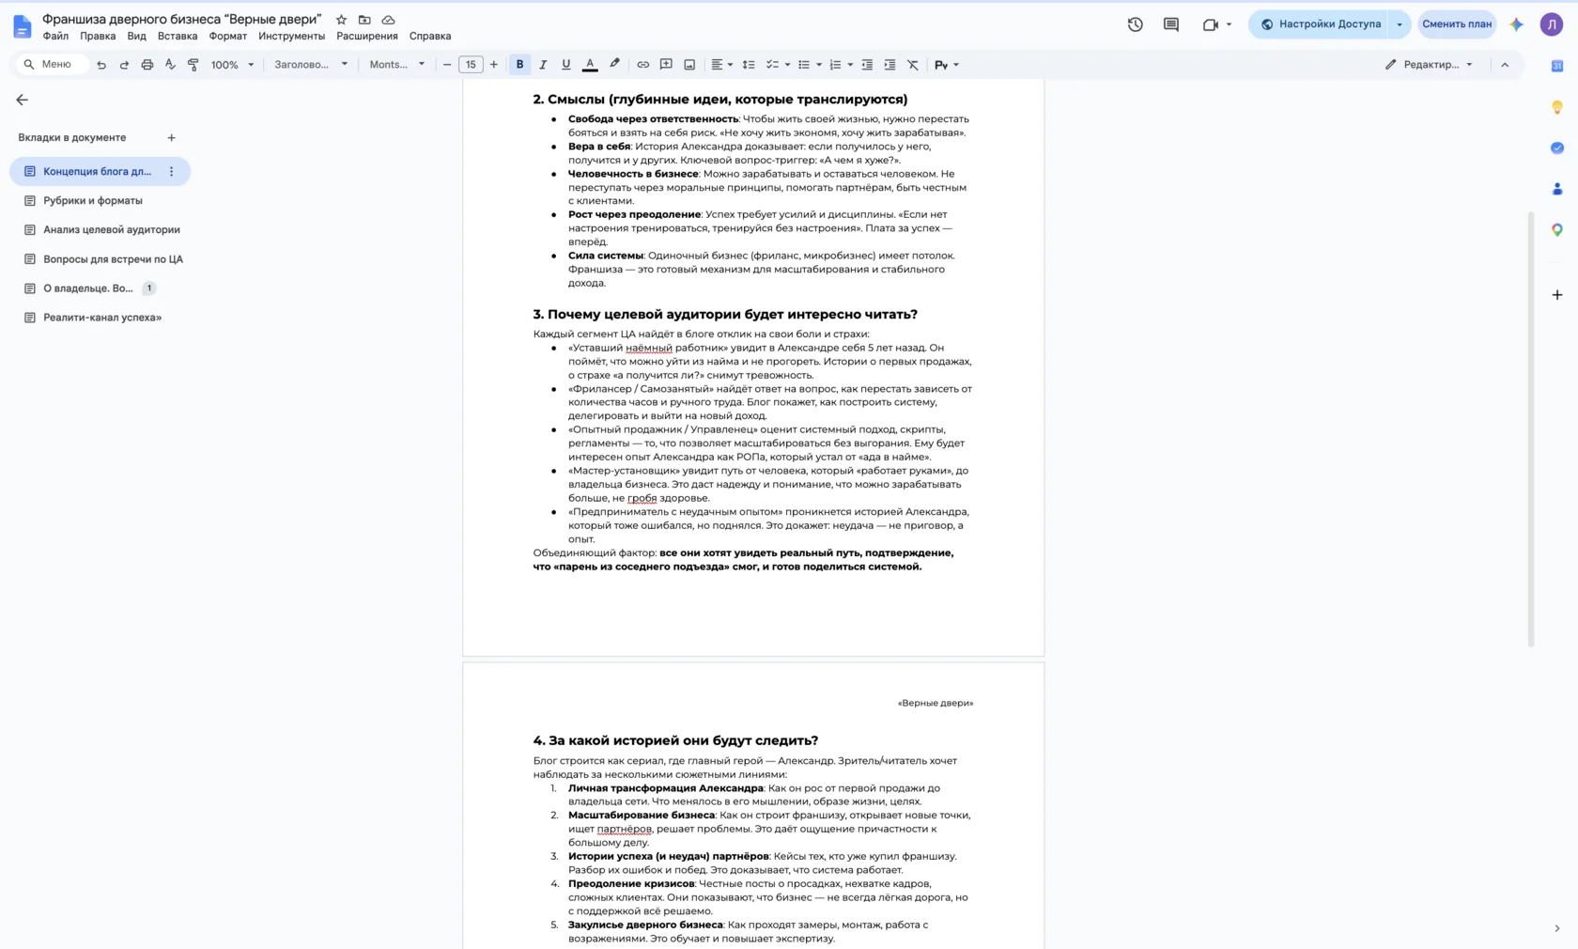Decrease the font size
The height and width of the screenshot is (949, 1578).
[x=447, y=65]
